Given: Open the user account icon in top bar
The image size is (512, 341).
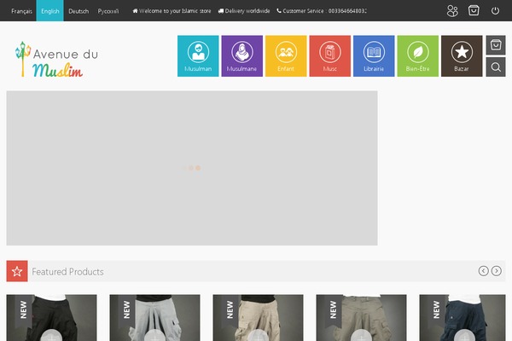Looking at the screenshot, I should tap(452, 11).
